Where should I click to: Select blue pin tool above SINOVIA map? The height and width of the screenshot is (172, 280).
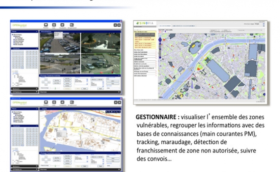165,32
